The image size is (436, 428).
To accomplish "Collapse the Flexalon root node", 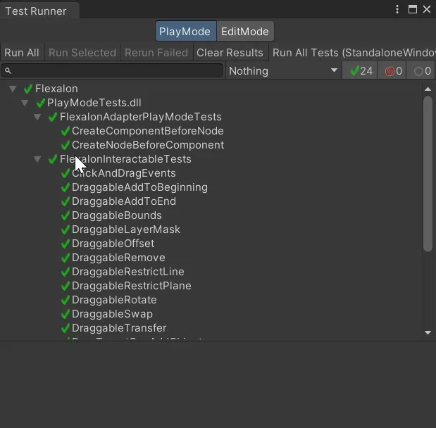I will 13,89.
